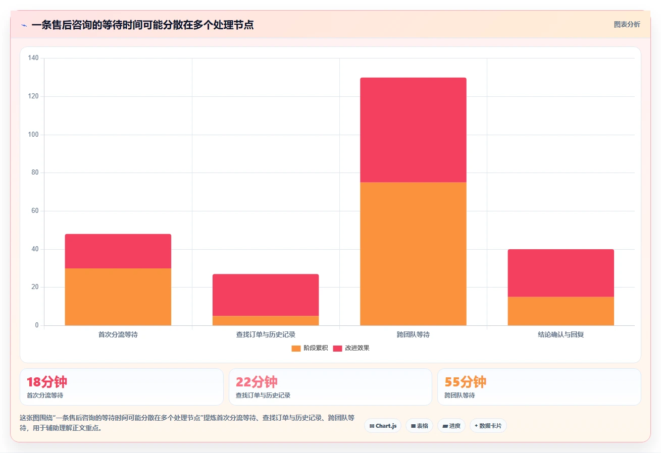Click orange bar segment for 结论确认与回复
The image size is (661, 453).
click(561, 311)
